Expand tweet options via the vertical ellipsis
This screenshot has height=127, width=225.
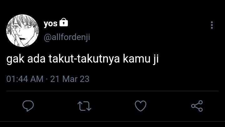[x=212, y=25]
